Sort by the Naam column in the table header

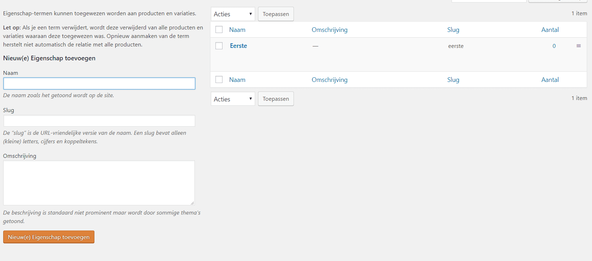237,30
